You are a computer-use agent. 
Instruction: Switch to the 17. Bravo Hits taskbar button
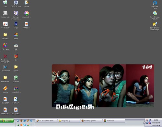tap(47, 121)
